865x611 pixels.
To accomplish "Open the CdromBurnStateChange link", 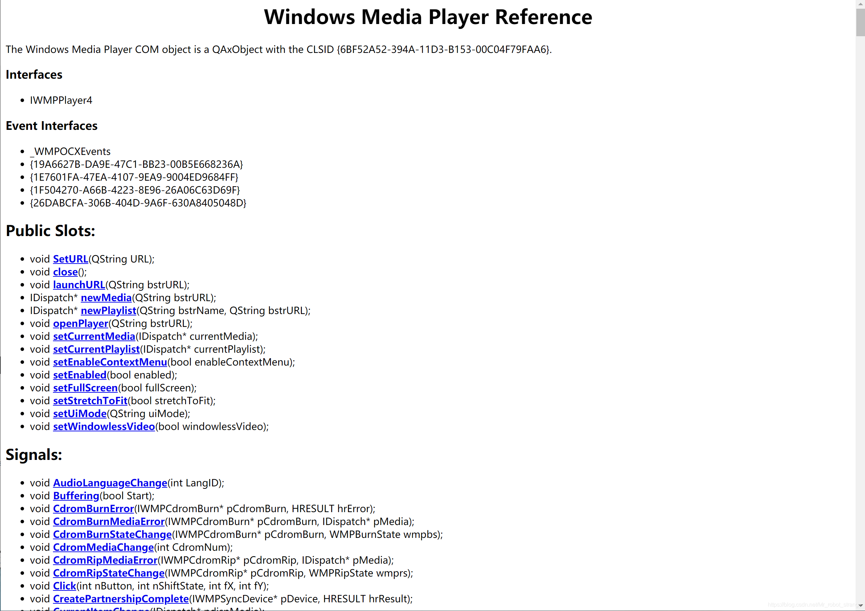I will 112,534.
